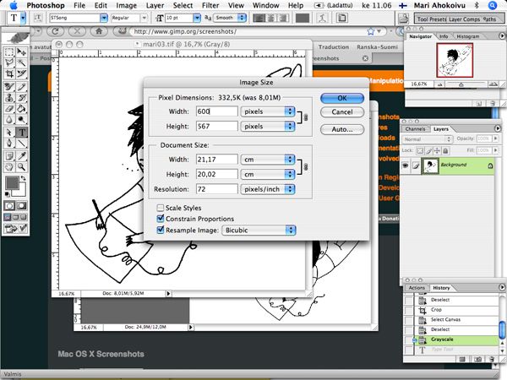Open STSong font family dropdown

(x=103, y=18)
